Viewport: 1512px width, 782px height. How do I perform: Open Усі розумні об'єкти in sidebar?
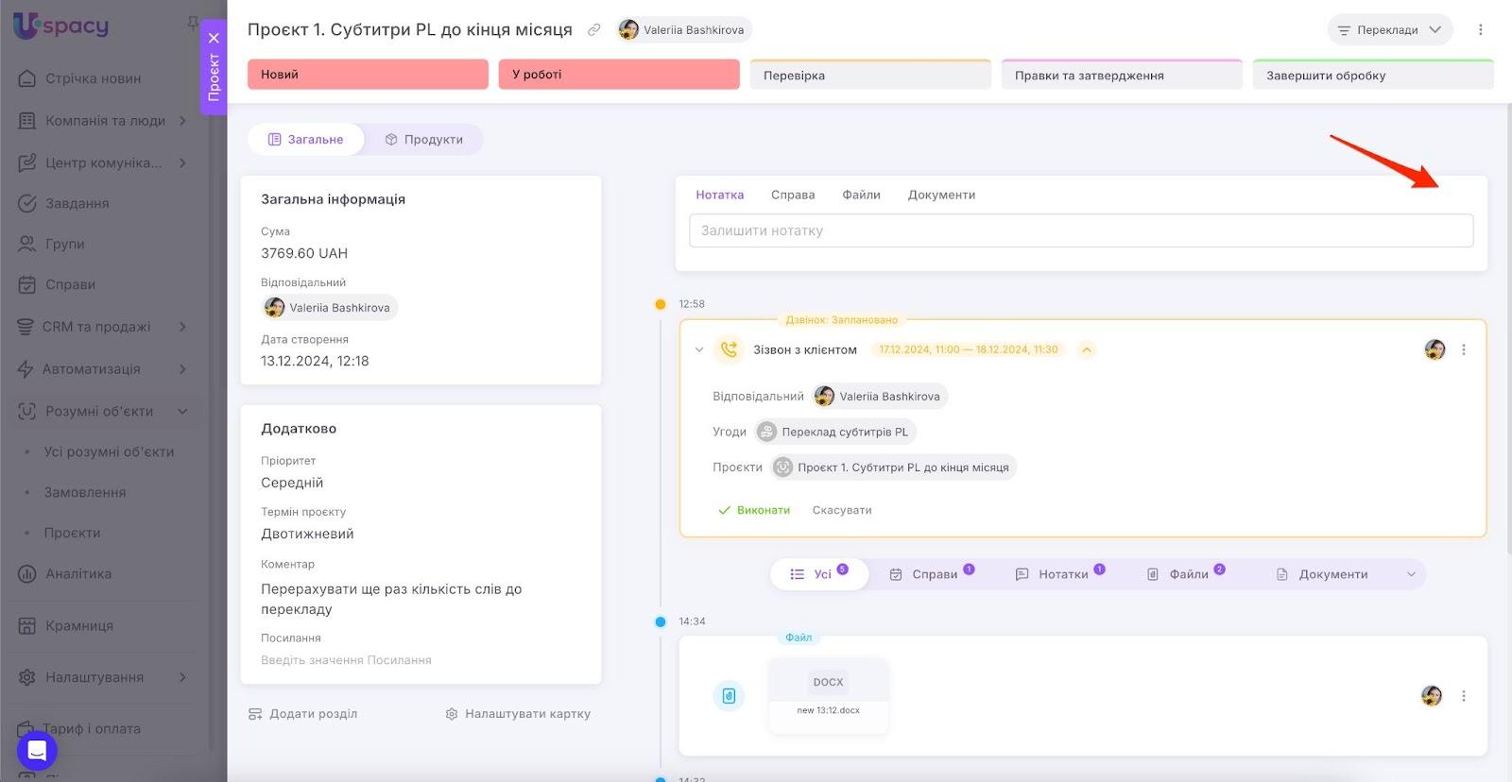109,452
